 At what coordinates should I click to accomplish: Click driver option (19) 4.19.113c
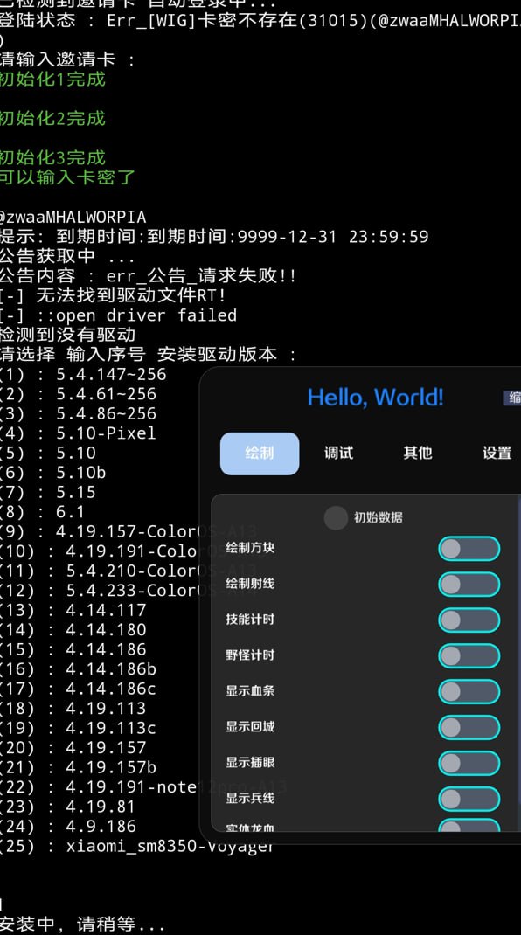(78, 728)
